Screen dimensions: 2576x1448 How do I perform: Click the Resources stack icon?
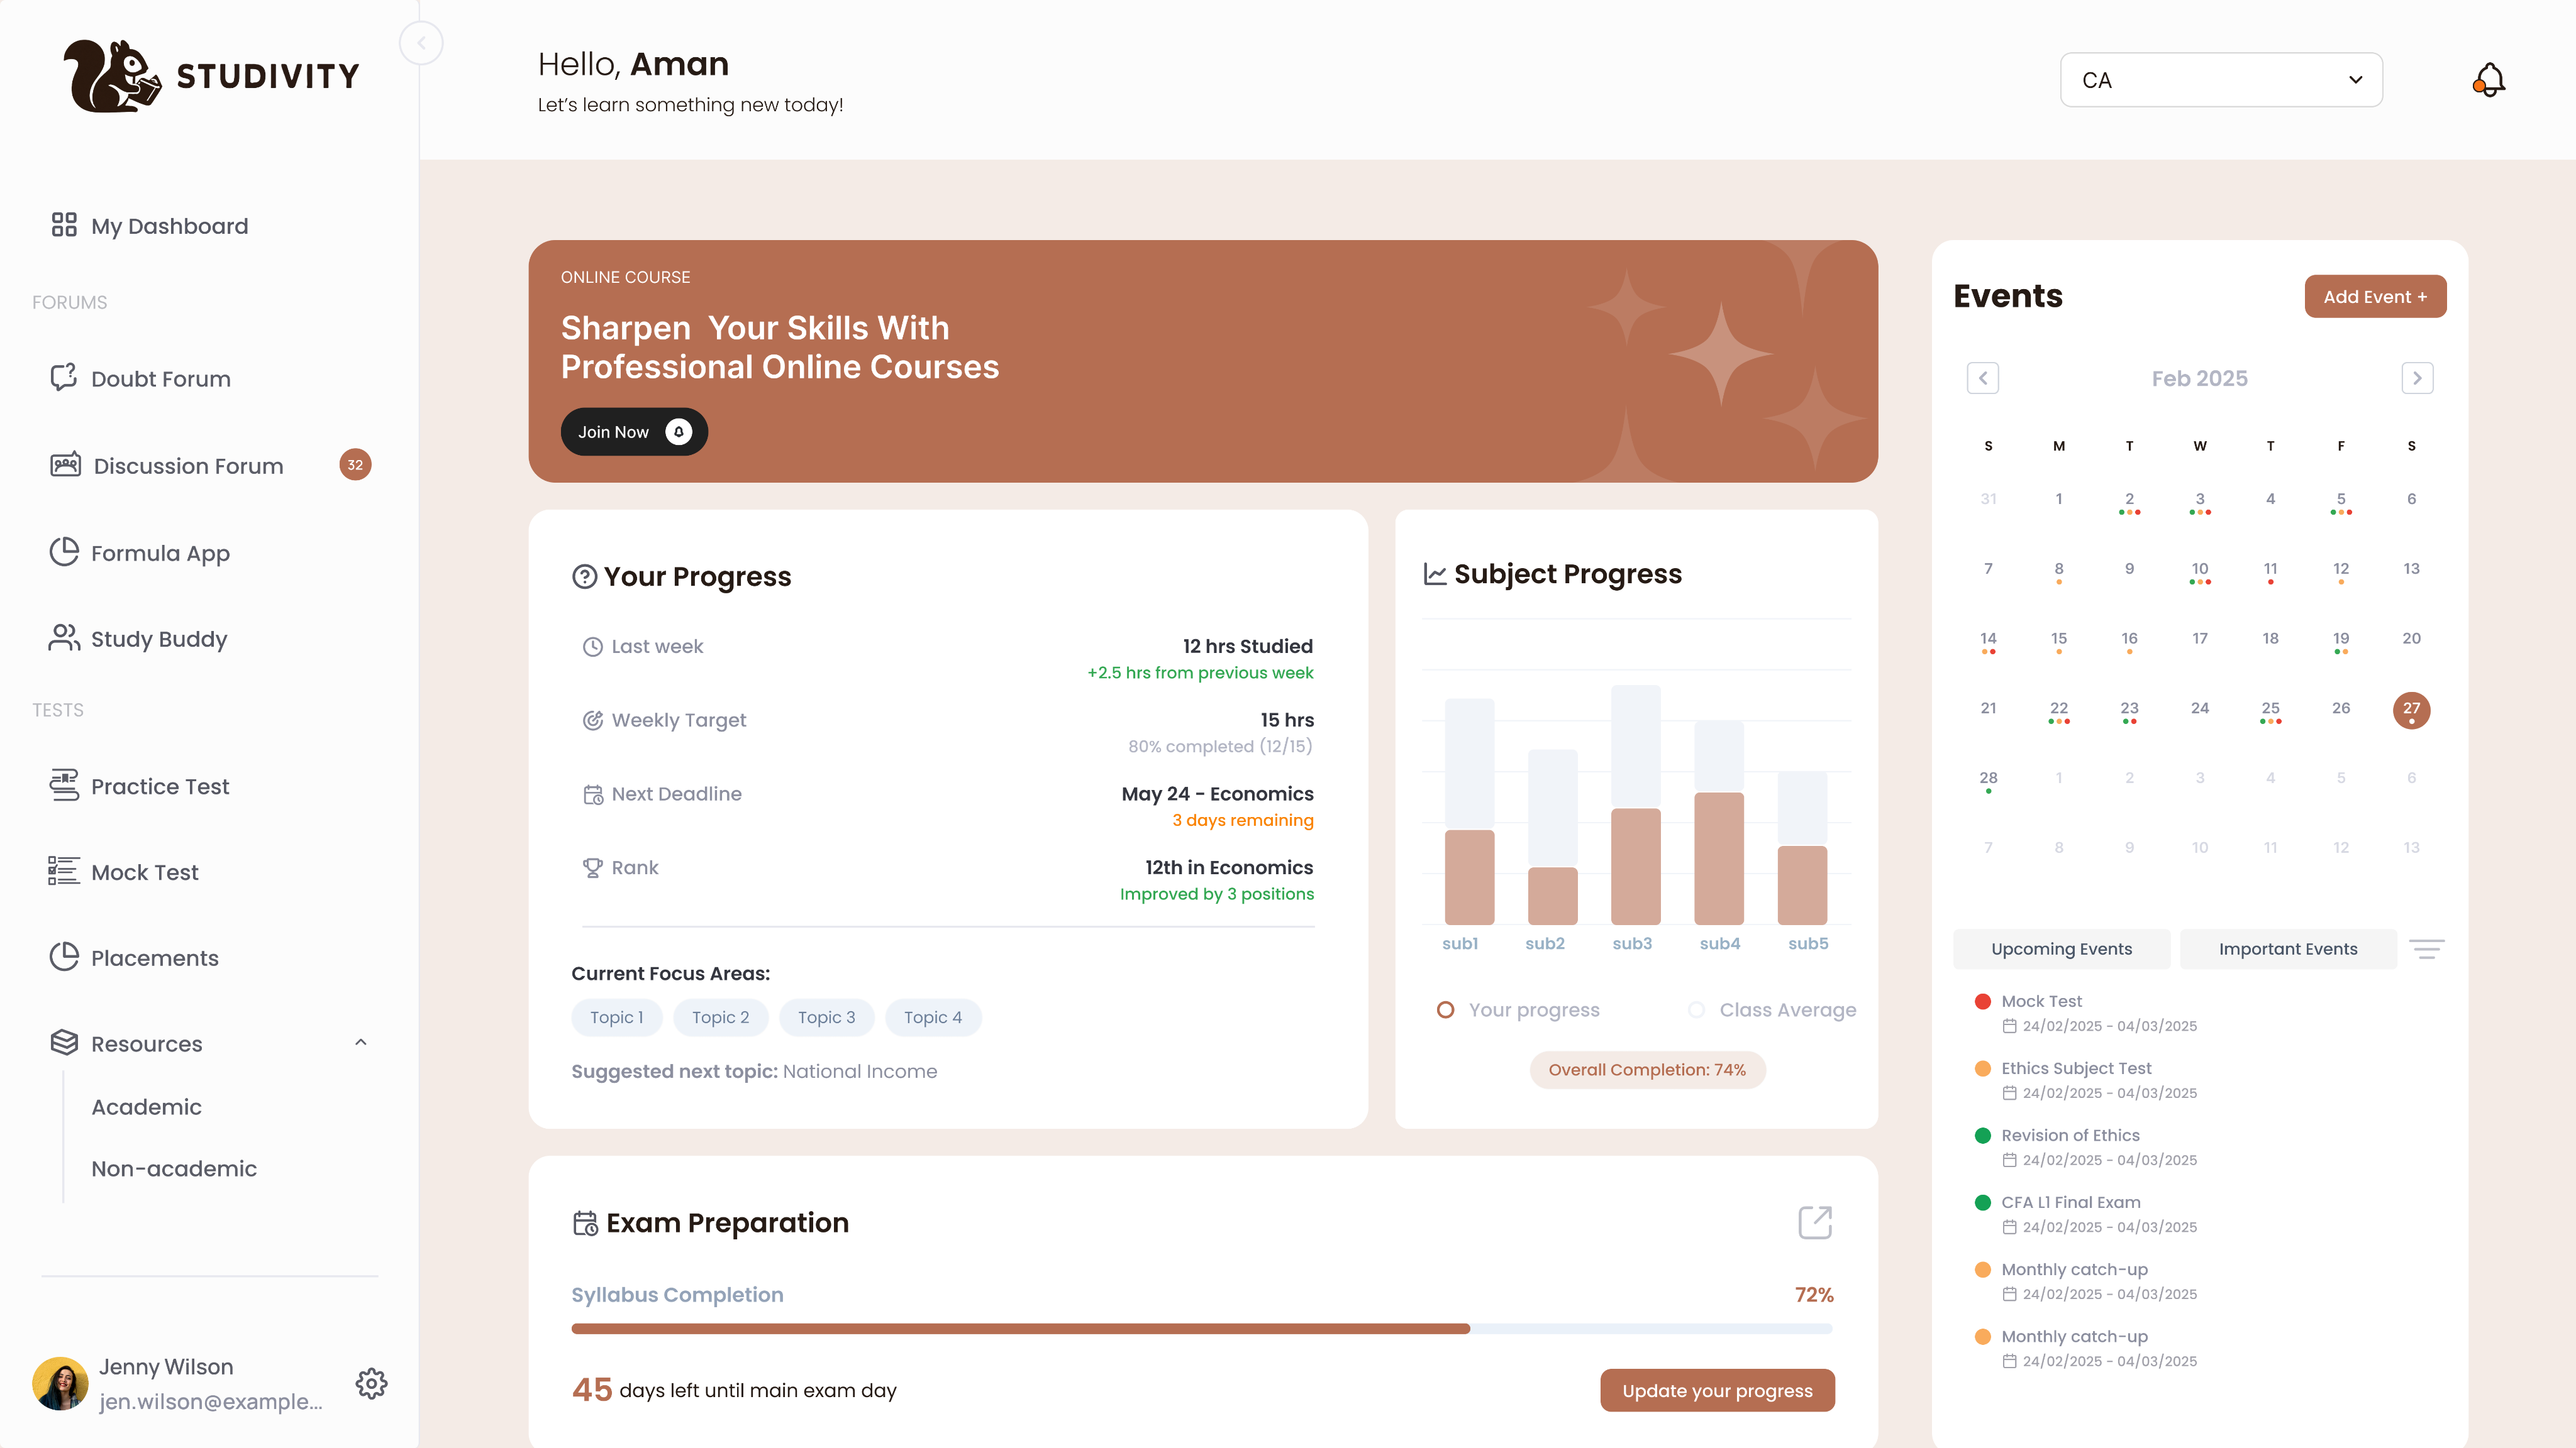64,1042
